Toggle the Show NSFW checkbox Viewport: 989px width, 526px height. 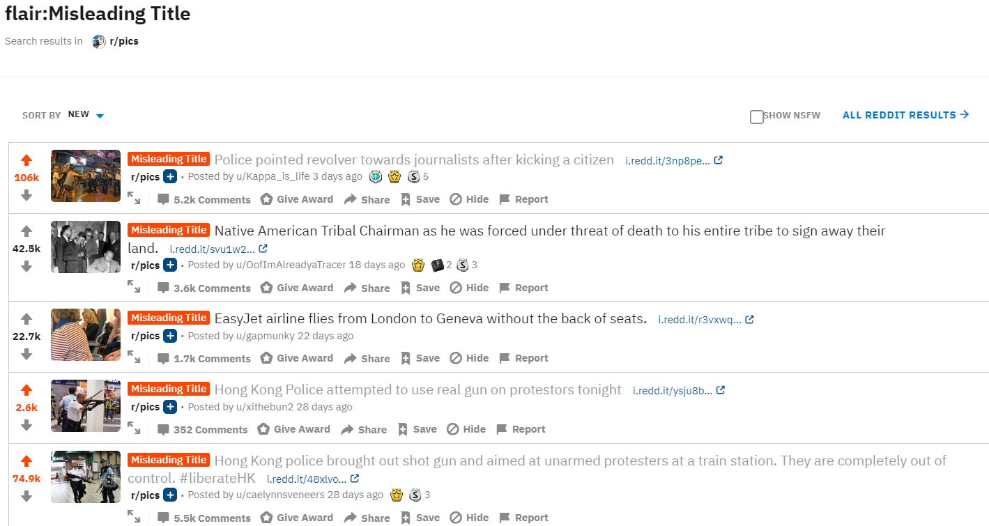coord(757,116)
